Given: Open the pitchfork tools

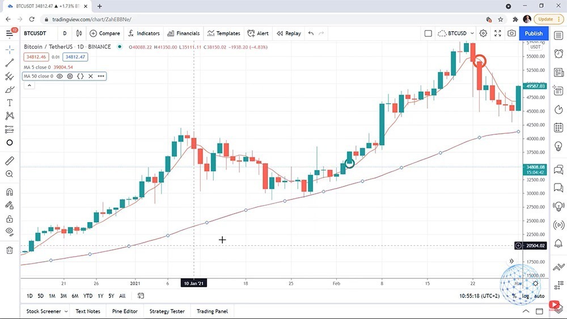Looking at the screenshot, I should tap(10, 76).
